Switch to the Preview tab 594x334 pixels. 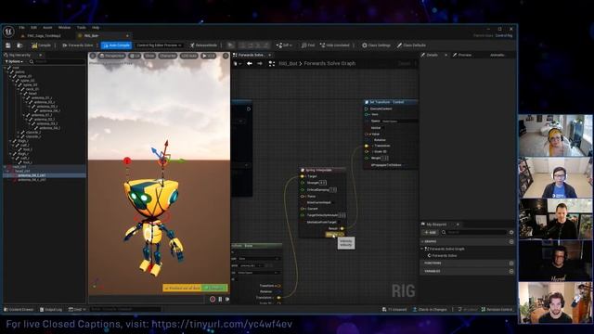click(464, 55)
